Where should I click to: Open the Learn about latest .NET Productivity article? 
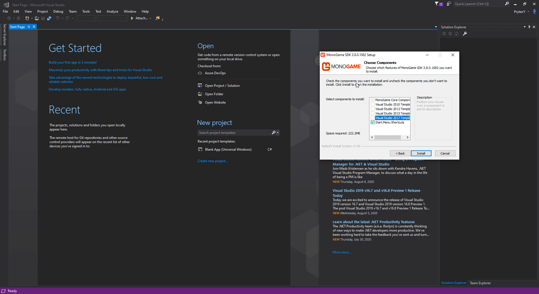(373, 222)
